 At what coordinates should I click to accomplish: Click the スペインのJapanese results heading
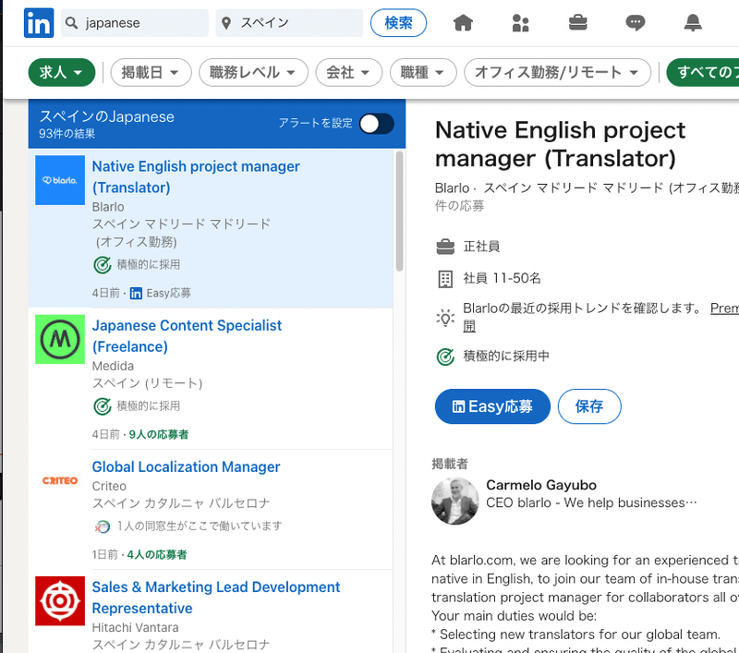tap(106, 116)
